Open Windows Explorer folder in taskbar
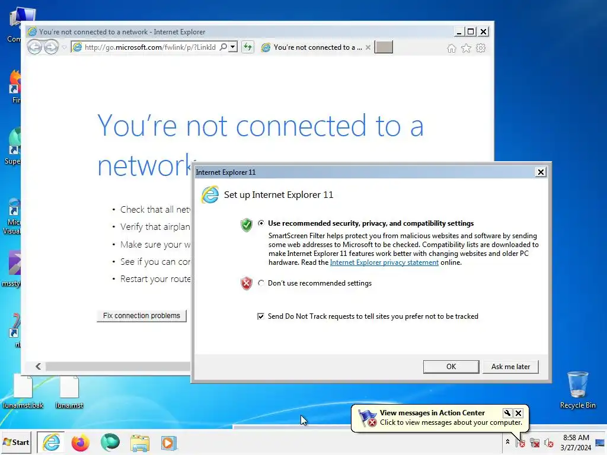This screenshot has width=607, height=455. pos(140,443)
